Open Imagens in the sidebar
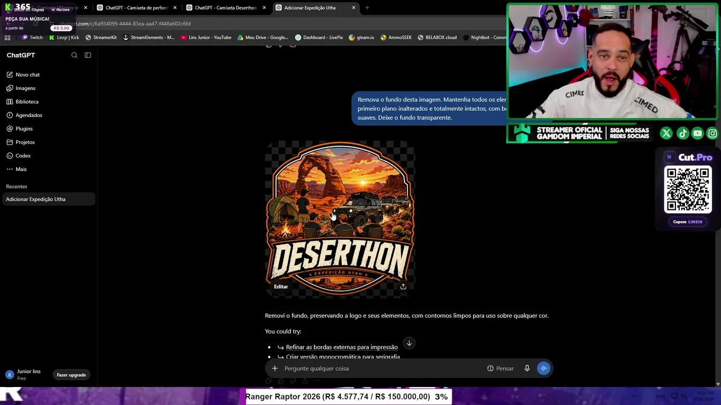The image size is (721, 405). click(x=25, y=88)
